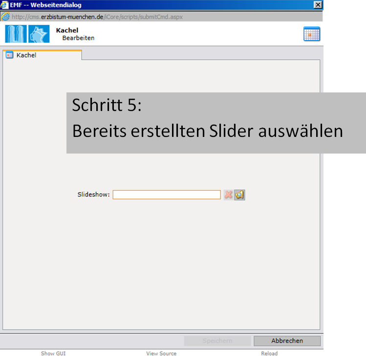Image resolution: width=366 pixels, height=356 pixels.
Task: Click the Reload link at the bottom
Action: [x=269, y=353]
